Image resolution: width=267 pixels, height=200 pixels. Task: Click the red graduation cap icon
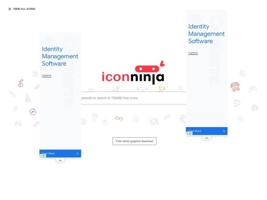click(x=154, y=122)
